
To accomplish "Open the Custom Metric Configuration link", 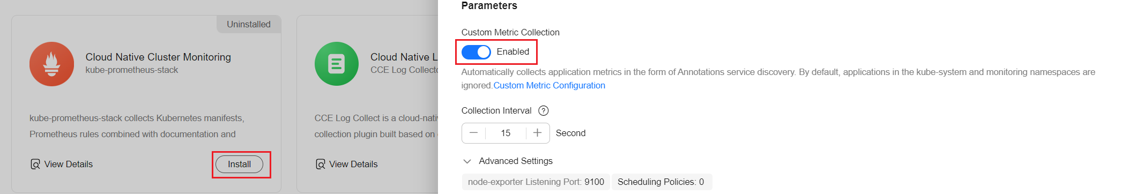I will point(549,85).
